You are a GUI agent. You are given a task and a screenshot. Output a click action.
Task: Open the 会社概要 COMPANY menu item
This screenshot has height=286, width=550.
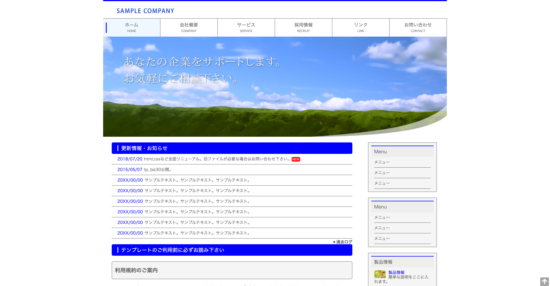click(x=189, y=27)
